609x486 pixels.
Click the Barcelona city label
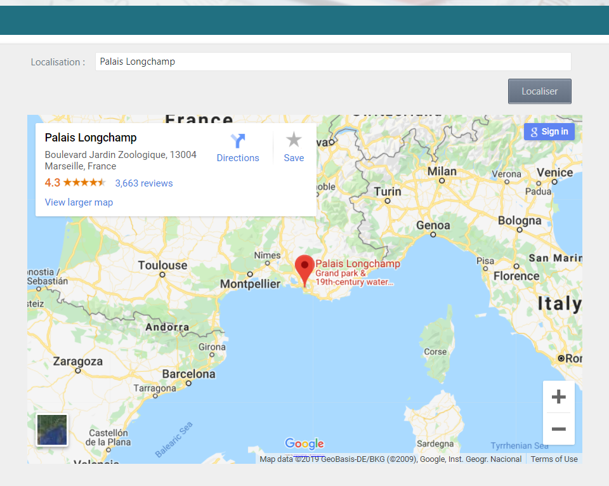[188, 374]
